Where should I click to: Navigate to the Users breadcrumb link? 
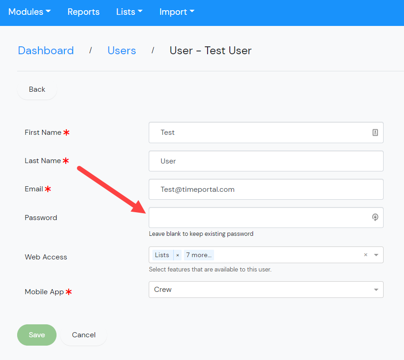121,51
